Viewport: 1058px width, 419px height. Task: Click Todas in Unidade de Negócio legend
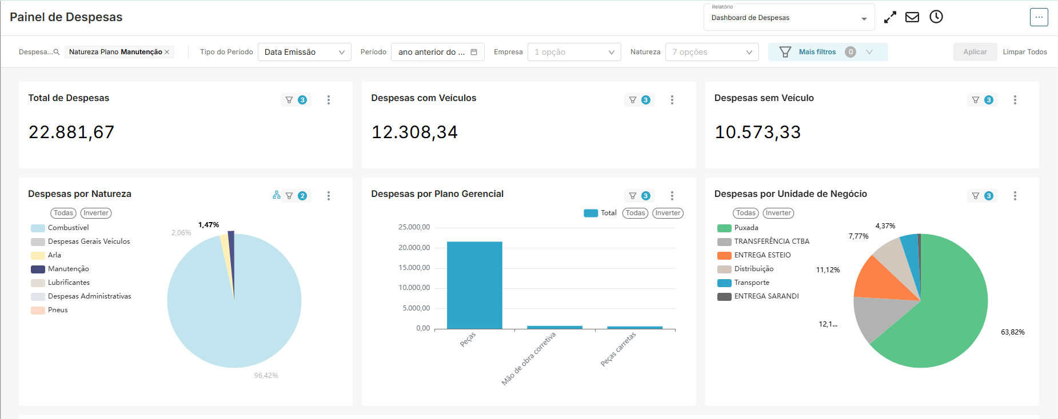746,213
